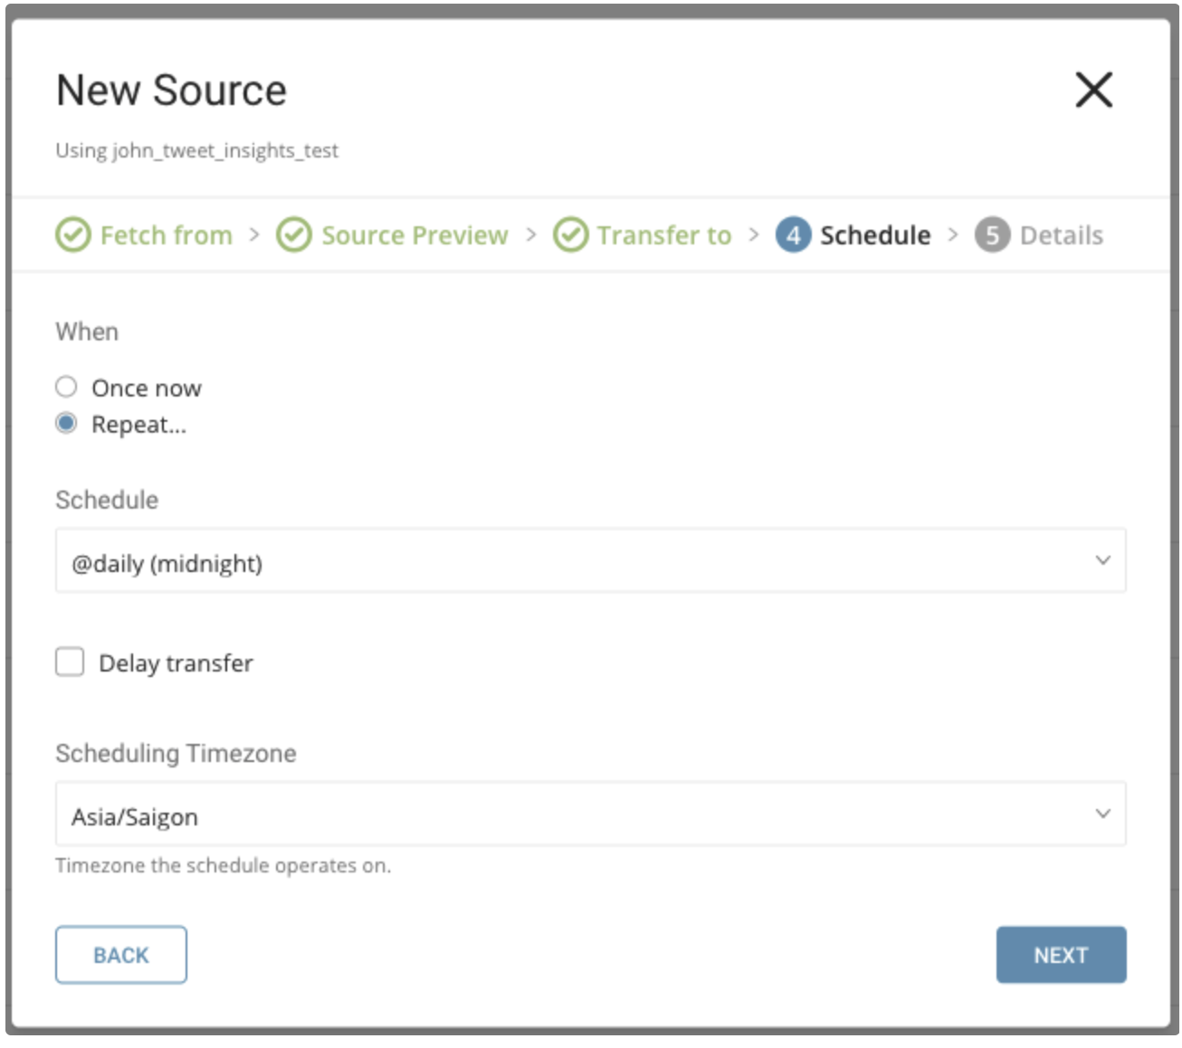Go to the Transfer to step

[664, 235]
